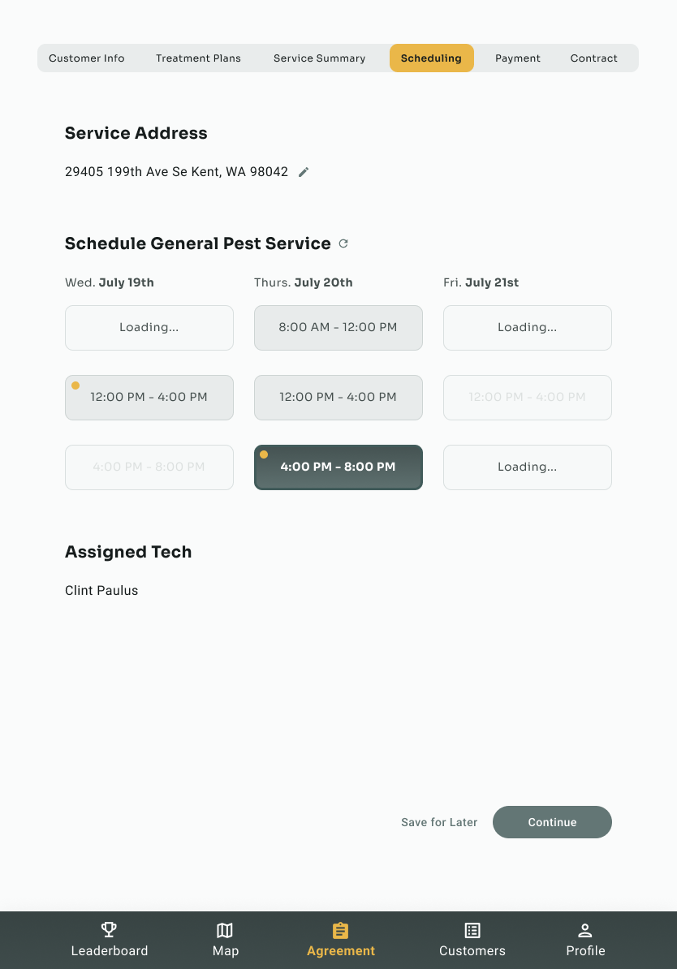Open the Leaderboard trophy icon
Screen dimensions: 677x969
coord(109,930)
